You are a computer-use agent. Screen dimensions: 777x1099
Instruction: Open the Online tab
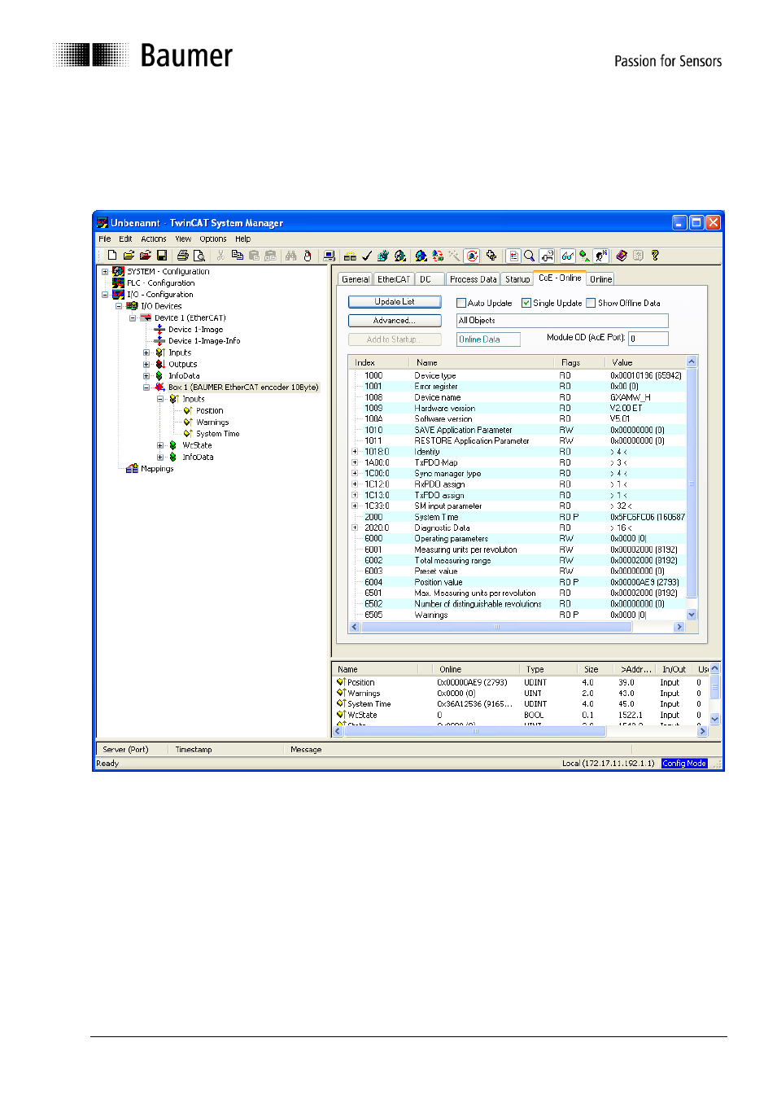601,279
